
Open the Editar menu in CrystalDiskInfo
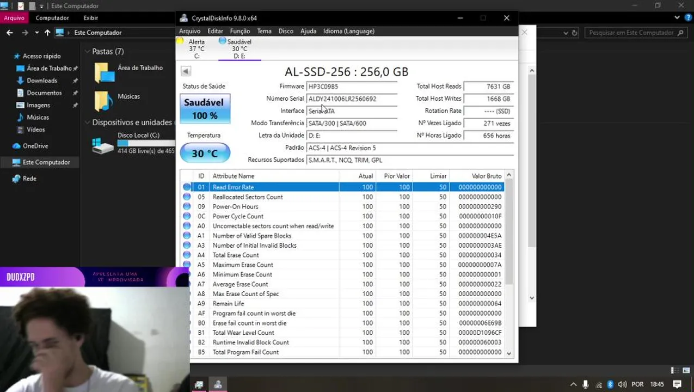click(x=215, y=31)
